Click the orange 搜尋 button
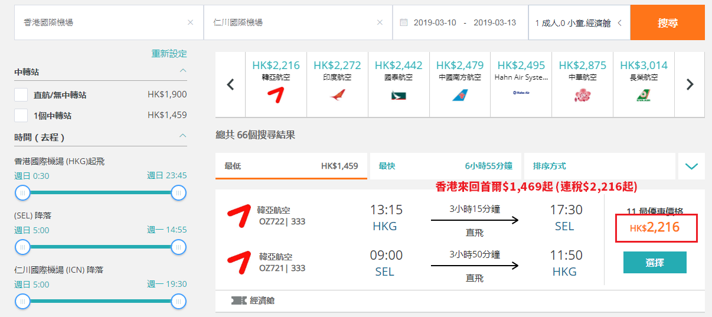The image size is (712, 317). [x=668, y=22]
